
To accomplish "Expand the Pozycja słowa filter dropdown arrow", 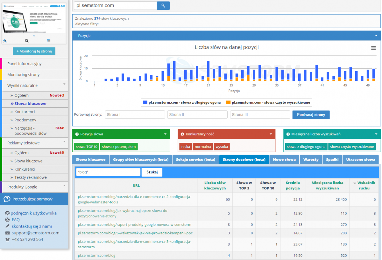I will (x=165, y=134).
